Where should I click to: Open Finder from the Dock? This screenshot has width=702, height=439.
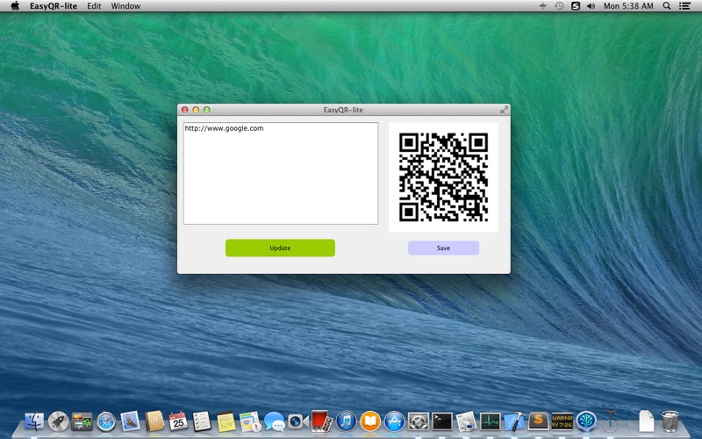coord(34,421)
